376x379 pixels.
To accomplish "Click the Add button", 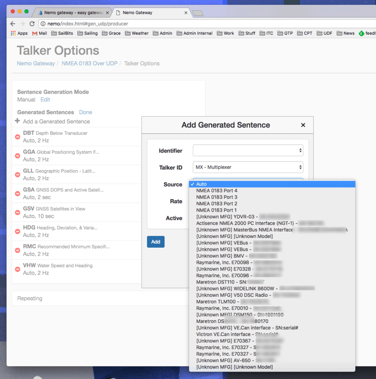I will tap(156, 242).
